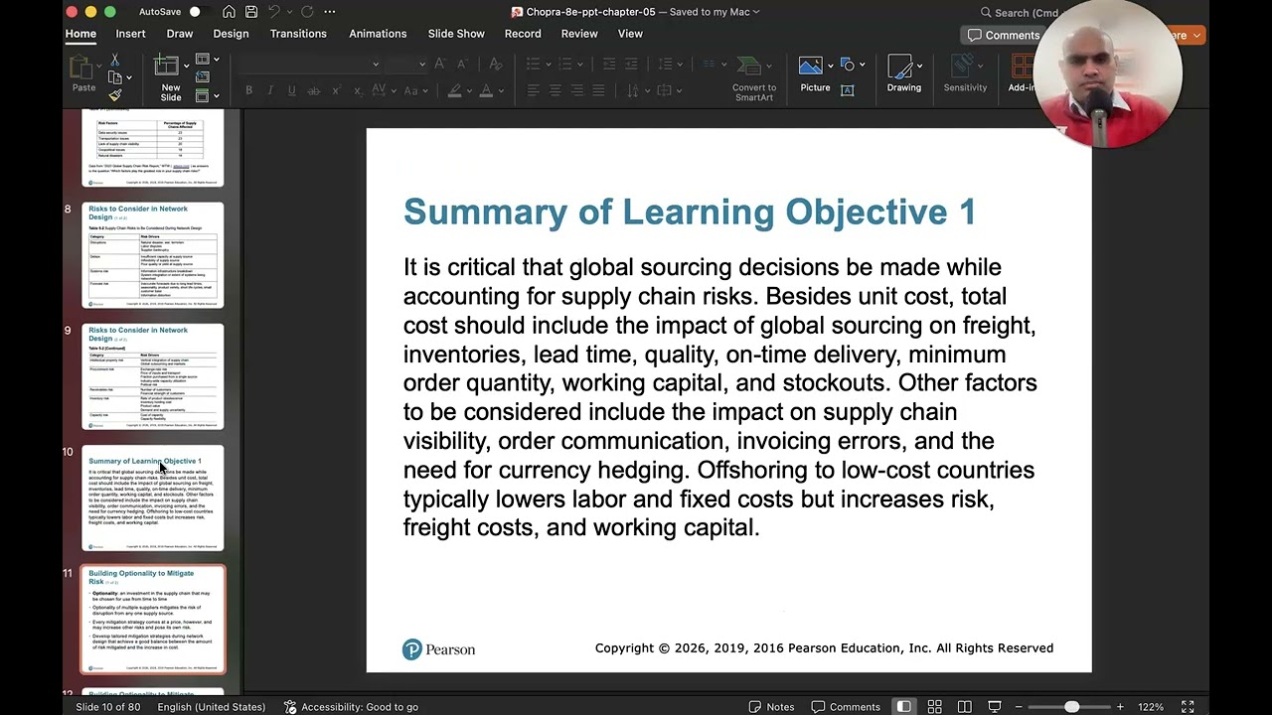Image resolution: width=1272 pixels, height=715 pixels.
Task: Expand the Picture dropdown arrow
Action: (x=831, y=67)
